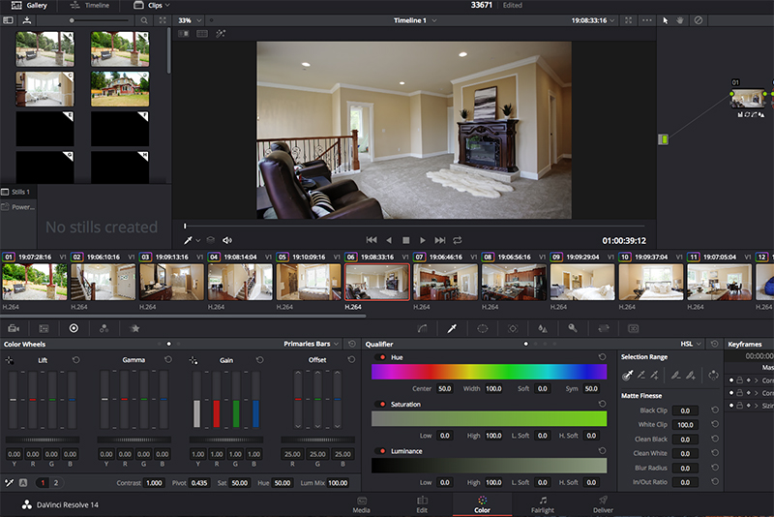
Task: Toggle the Hue qualifier enable dot
Action: [382, 357]
